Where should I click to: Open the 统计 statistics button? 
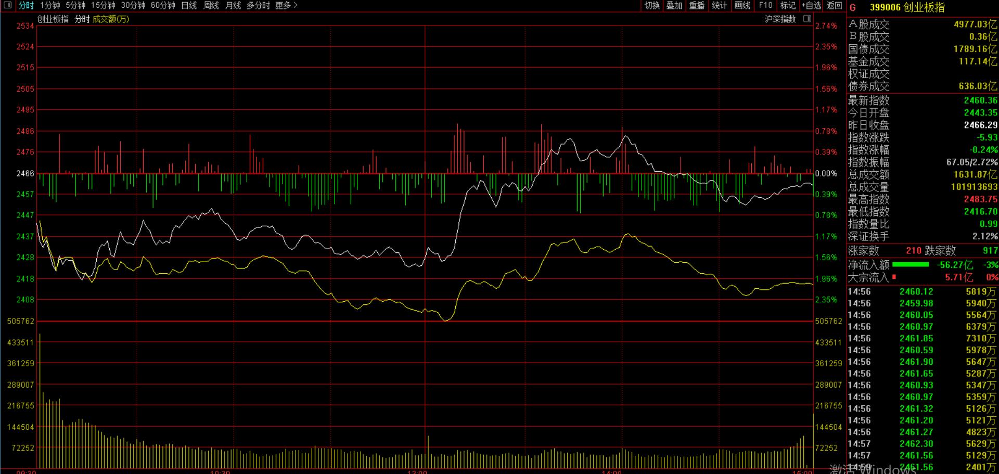tap(720, 5)
